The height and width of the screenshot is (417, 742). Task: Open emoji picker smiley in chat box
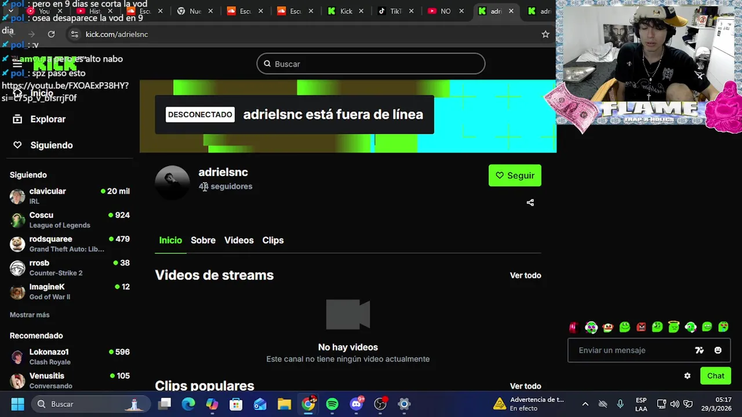click(718, 350)
